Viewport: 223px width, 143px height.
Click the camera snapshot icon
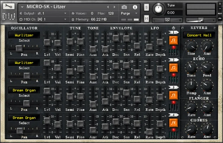[x=124, y=7]
